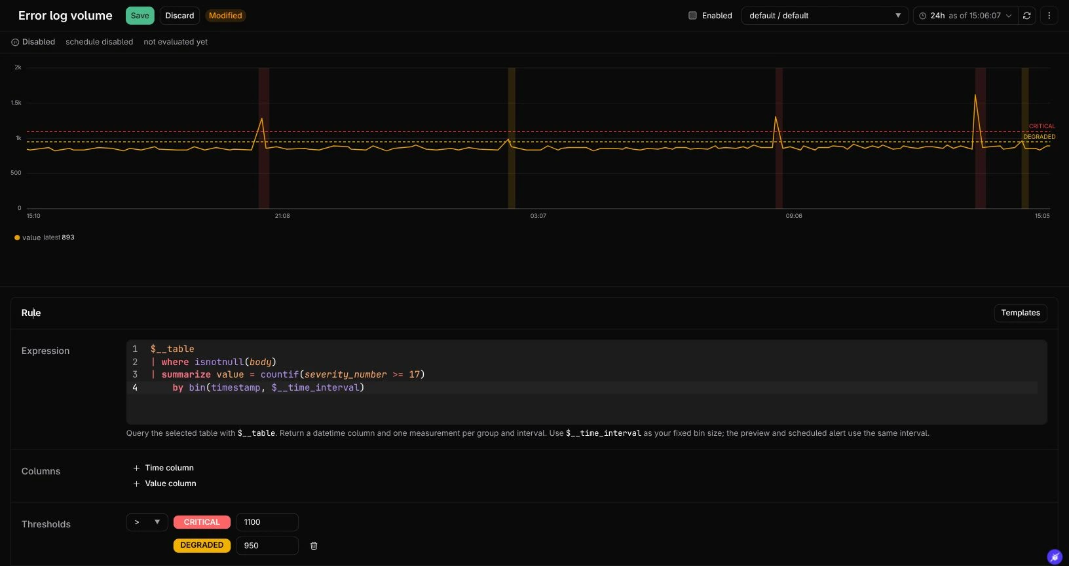Image resolution: width=1069 pixels, height=566 pixels.
Task: Expand the 24h time range chevron
Action: coord(1009,16)
